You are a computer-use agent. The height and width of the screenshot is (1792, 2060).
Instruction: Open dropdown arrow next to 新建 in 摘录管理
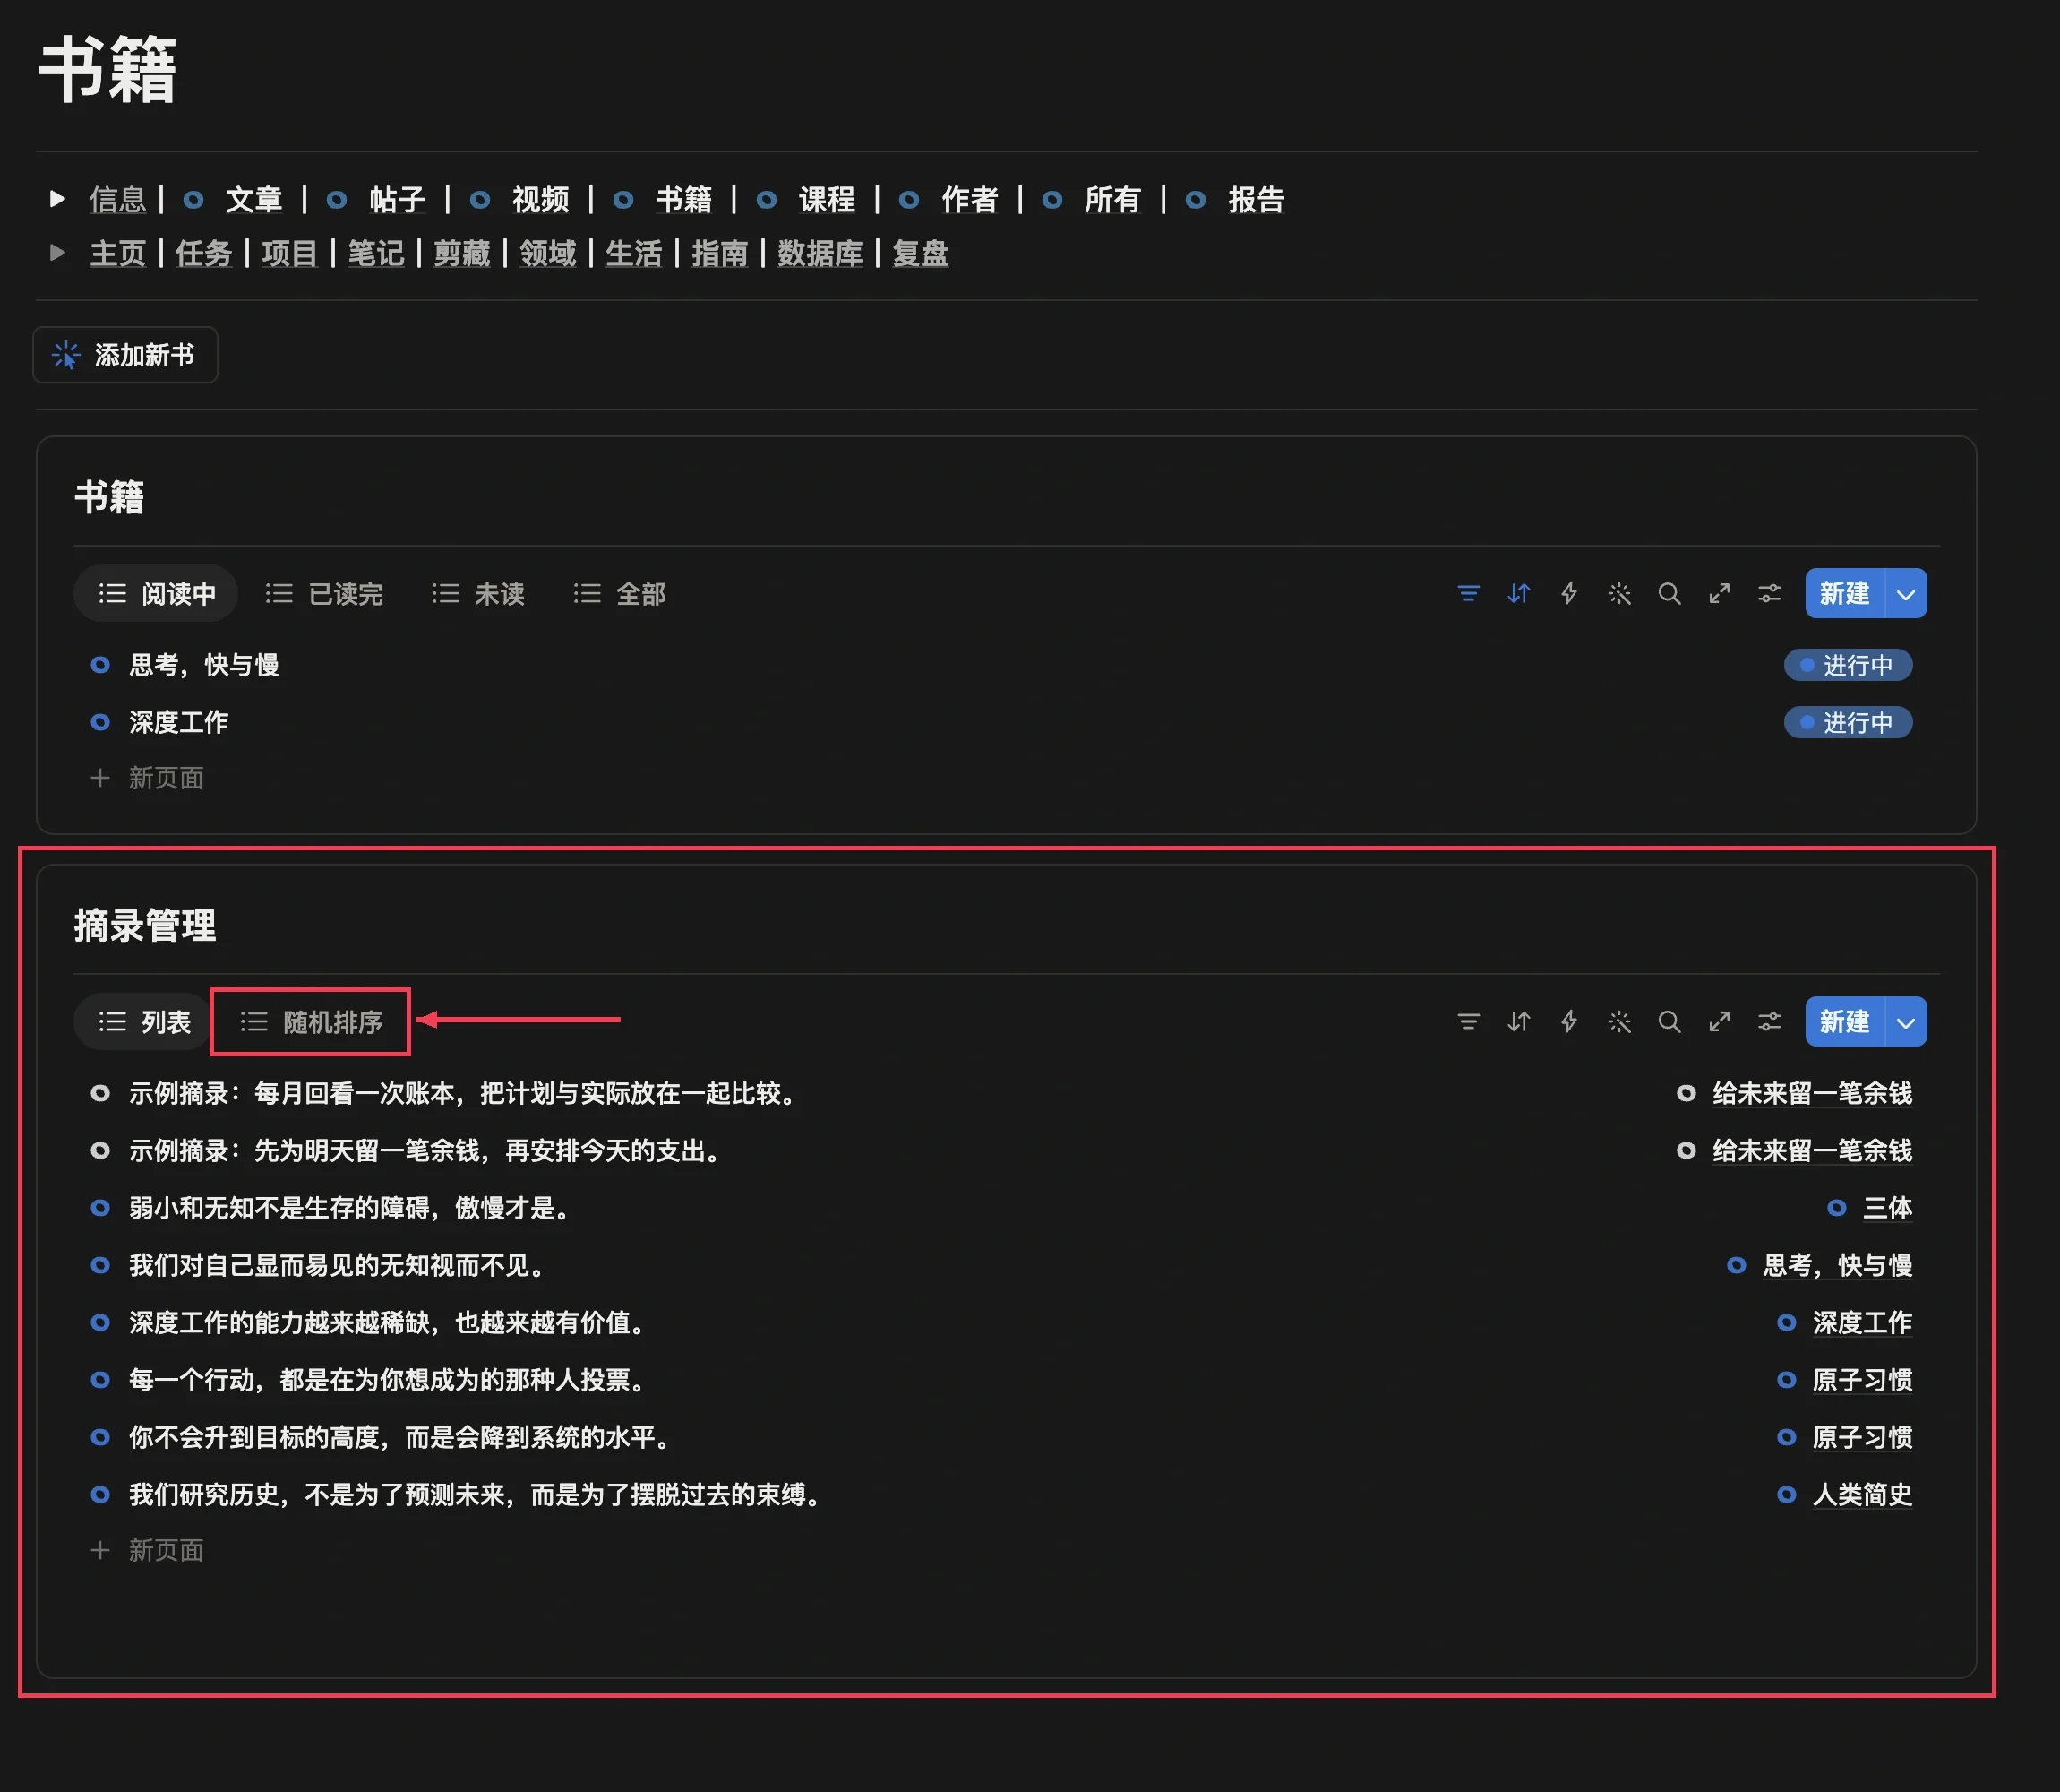point(1906,1022)
